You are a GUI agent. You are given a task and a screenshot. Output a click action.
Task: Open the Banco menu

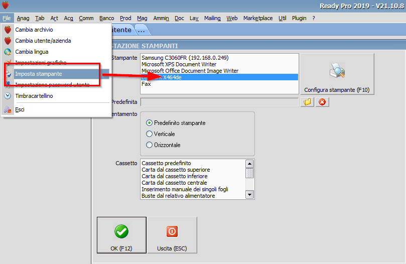[x=107, y=18]
